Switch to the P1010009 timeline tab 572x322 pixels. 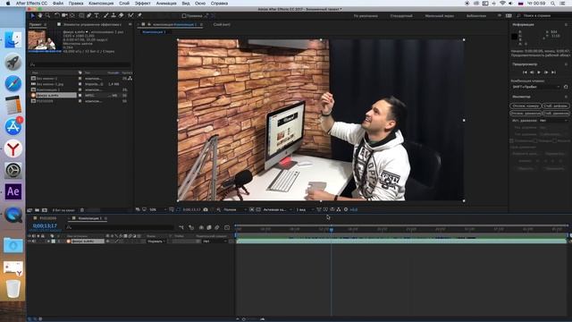(x=47, y=218)
